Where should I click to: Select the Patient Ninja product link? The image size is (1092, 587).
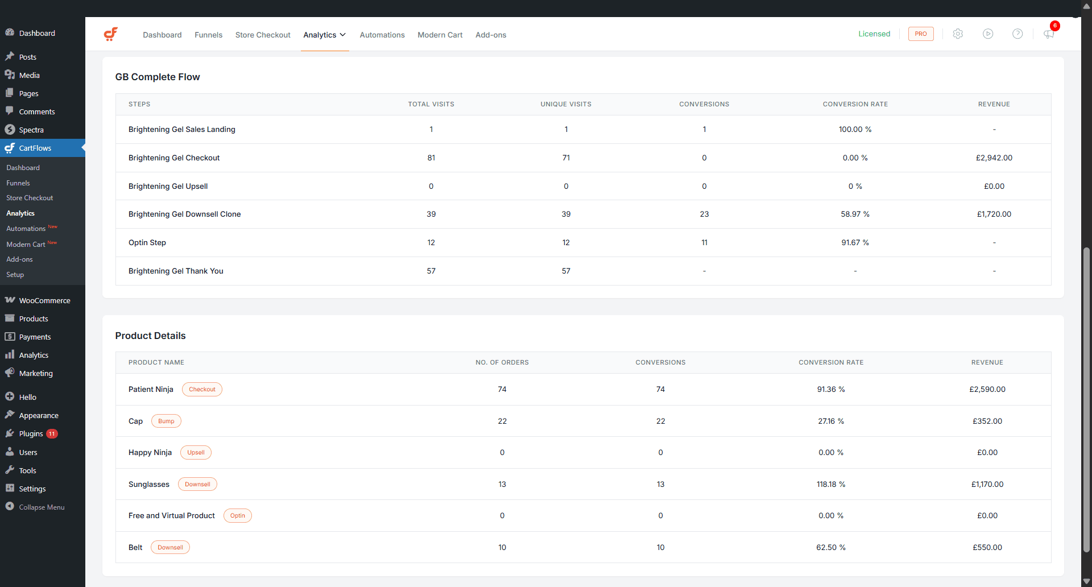[150, 389]
